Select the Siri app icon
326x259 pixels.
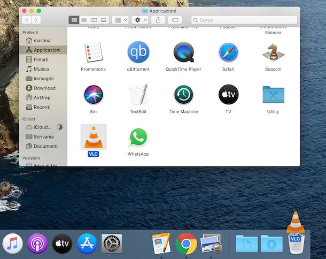(94, 94)
